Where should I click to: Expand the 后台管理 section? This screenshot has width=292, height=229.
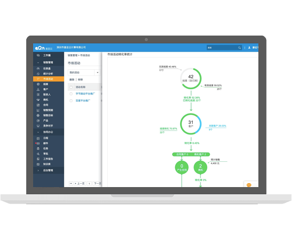(38, 171)
